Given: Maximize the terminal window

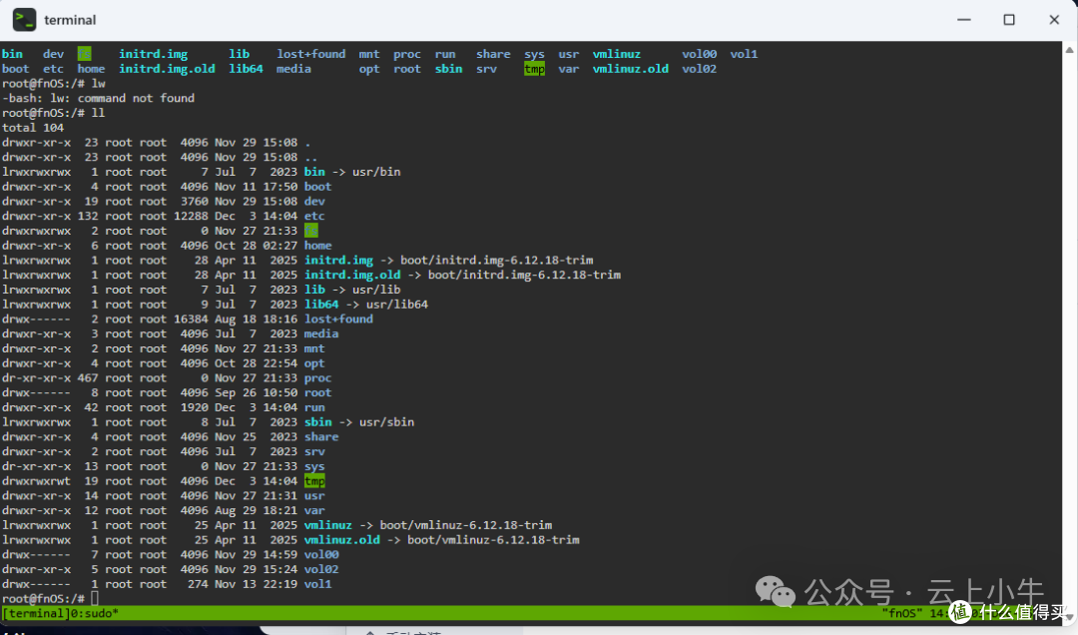Looking at the screenshot, I should coord(1008,20).
